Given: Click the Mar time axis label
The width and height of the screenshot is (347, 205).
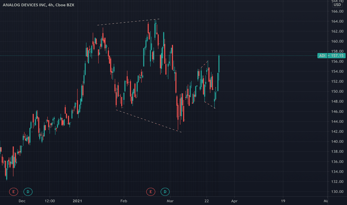Looking at the screenshot, I should (x=170, y=201).
